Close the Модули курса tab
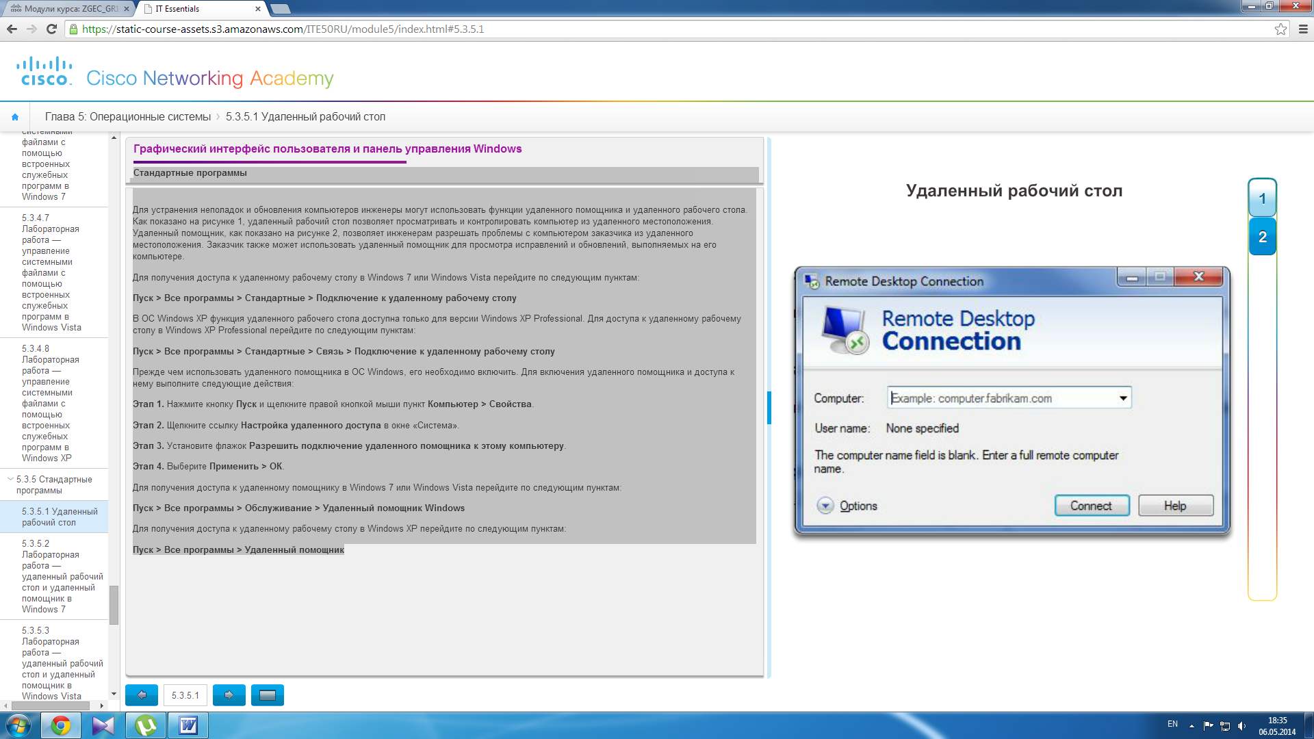This screenshot has height=739, width=1314. pos(126,9)
